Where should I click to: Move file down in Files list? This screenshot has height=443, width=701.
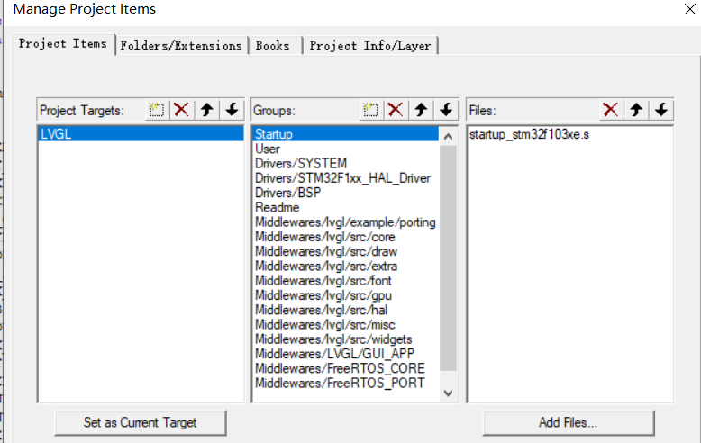(x=661, y=110)
